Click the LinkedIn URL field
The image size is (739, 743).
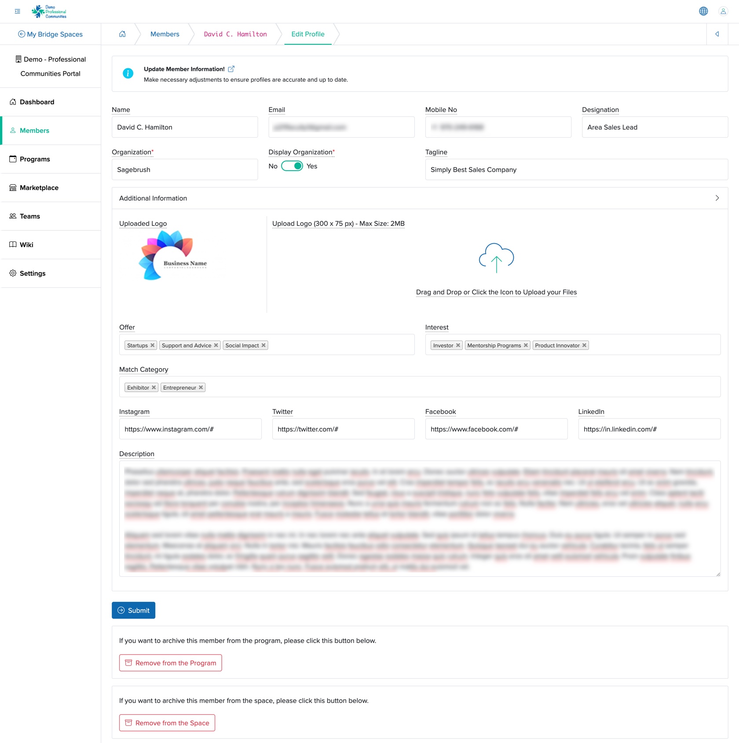(x=649, y=429)
